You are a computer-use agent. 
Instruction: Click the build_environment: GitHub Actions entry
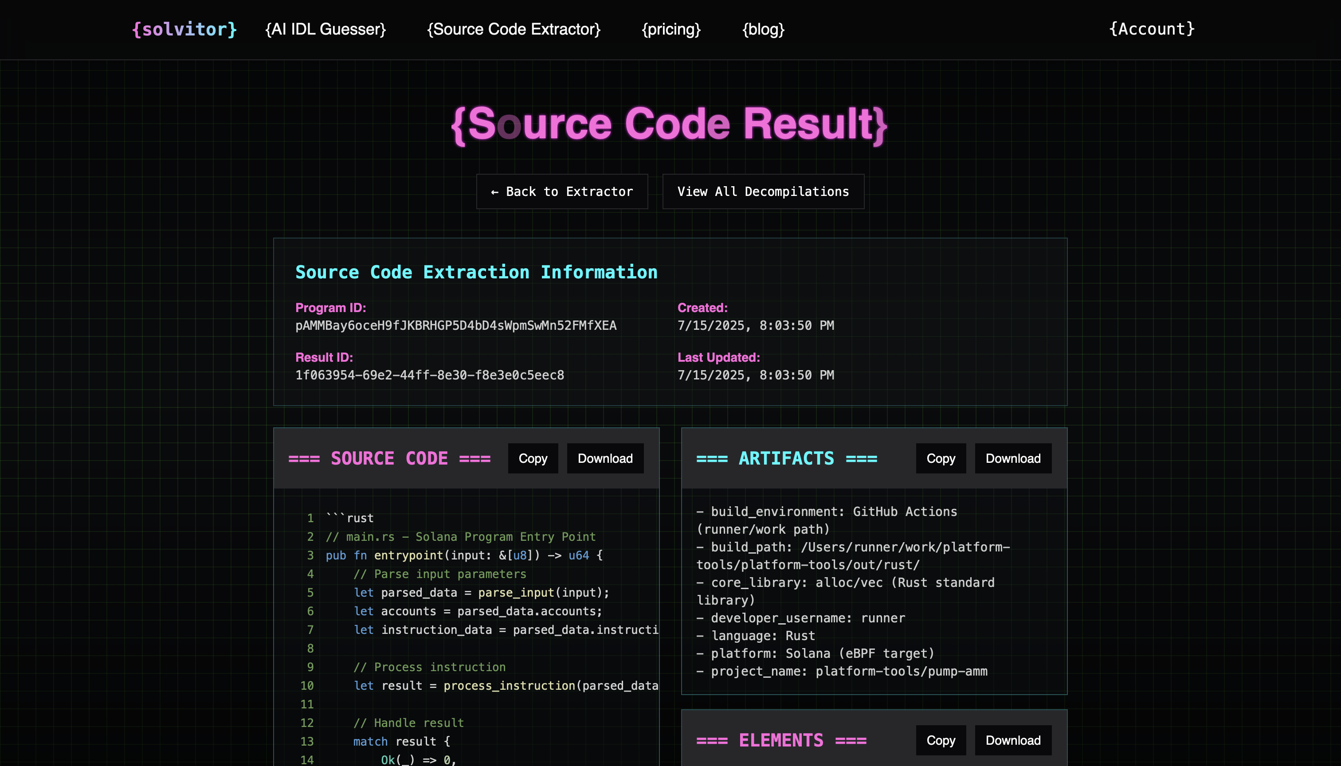tap(826, 520)
